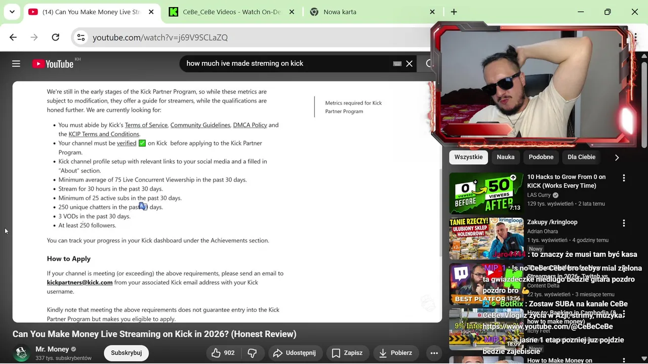Open options for the Content Delta video
648x364 pixels.
(624, 268)
